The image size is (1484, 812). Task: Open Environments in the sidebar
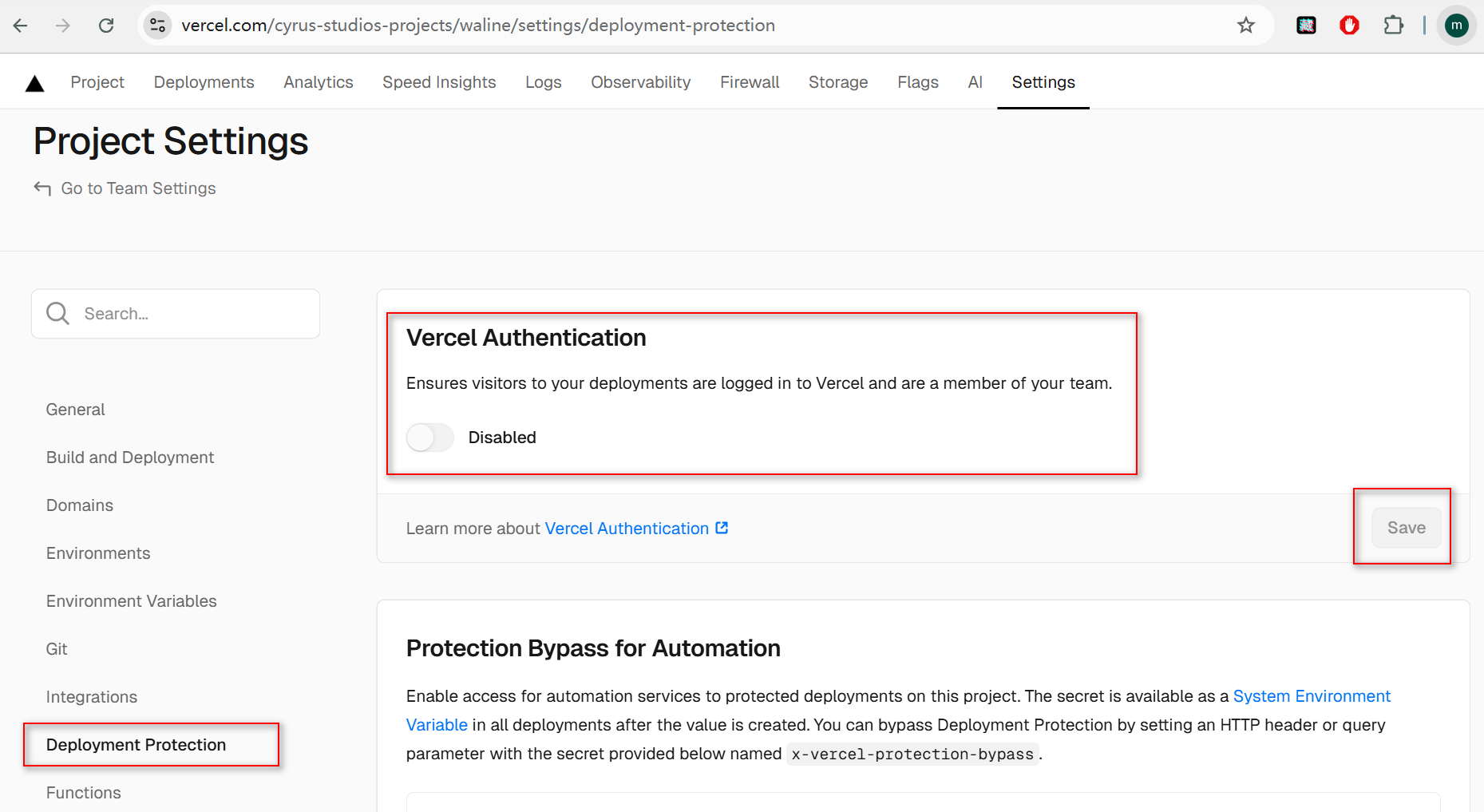point(98,553)
